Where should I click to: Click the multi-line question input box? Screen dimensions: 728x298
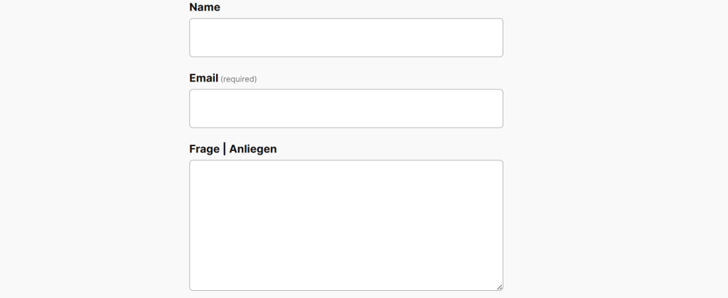click(346, 225)
